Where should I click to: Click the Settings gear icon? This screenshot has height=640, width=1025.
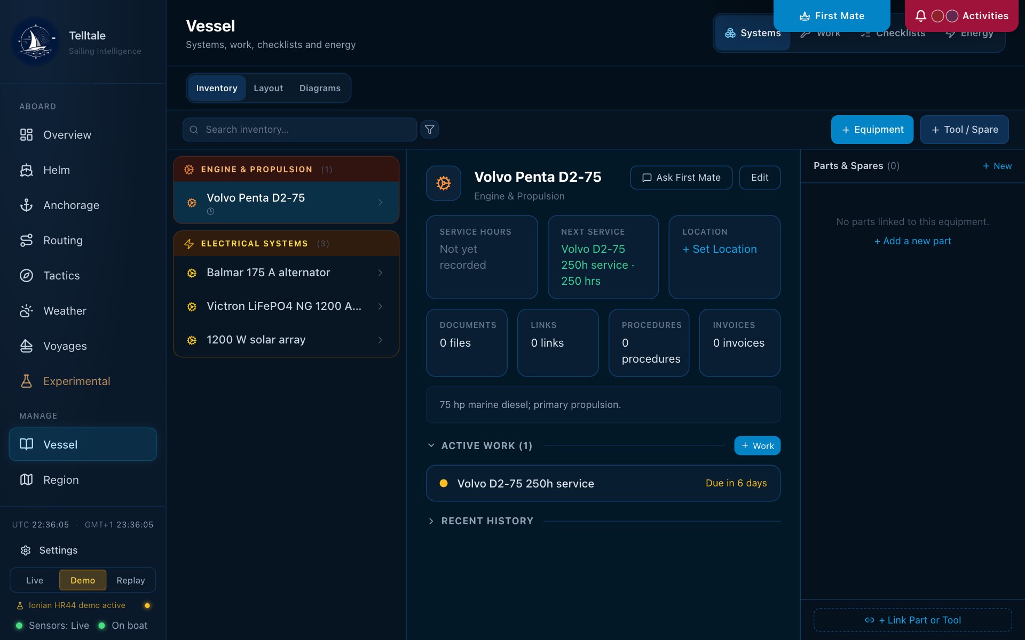tap(26, 550)
